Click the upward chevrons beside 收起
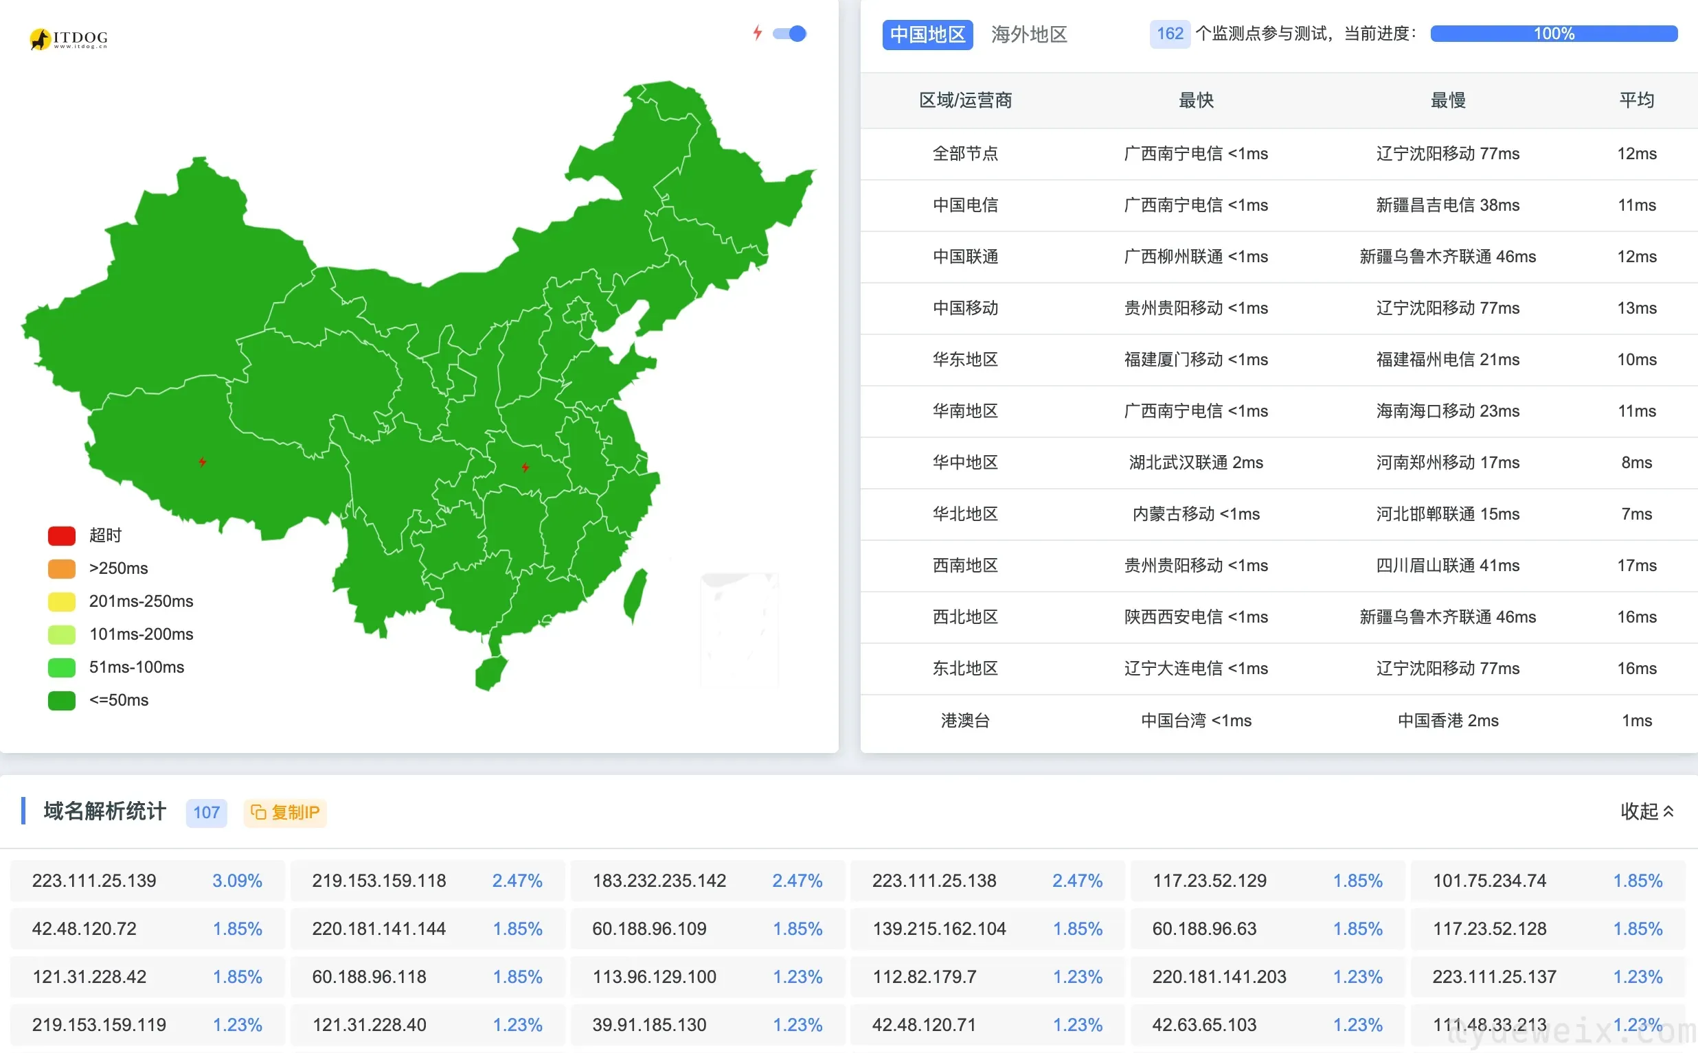 pyautogui.click(x=1669, y=811)
